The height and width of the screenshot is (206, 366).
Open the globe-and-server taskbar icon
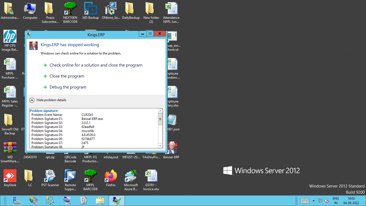click(x=33, y=201)
